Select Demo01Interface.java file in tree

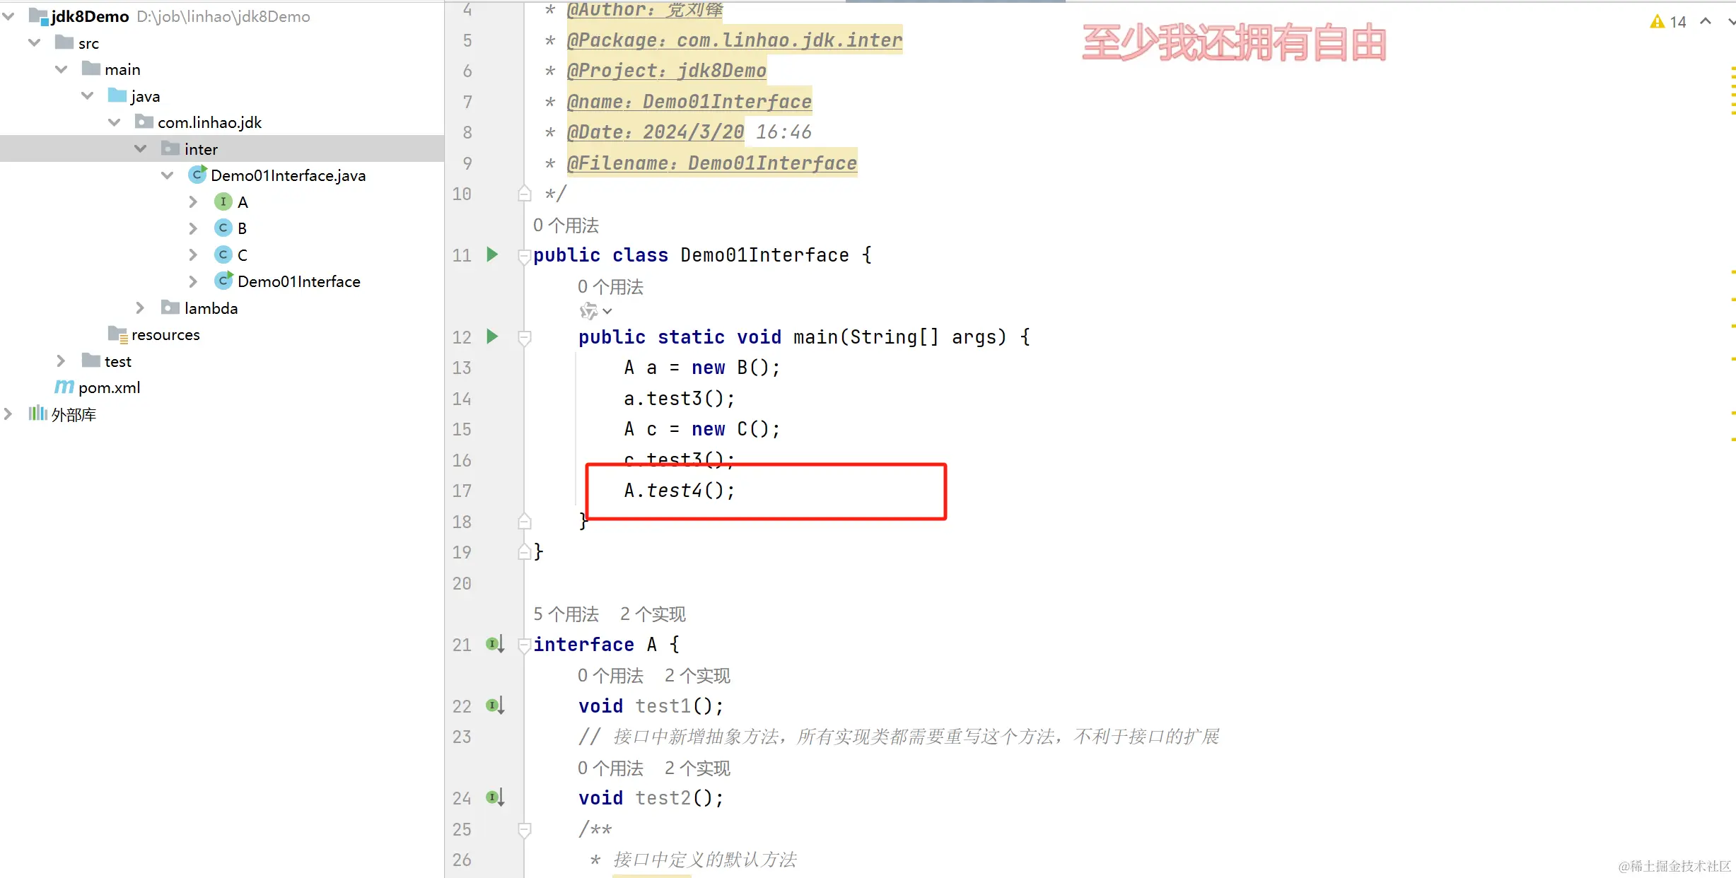click(287, 175)
